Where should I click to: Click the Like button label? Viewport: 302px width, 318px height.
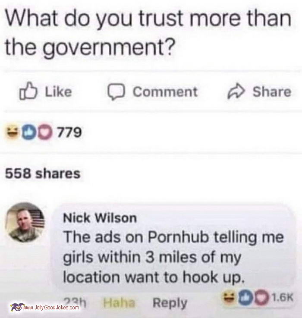[58, 91]
